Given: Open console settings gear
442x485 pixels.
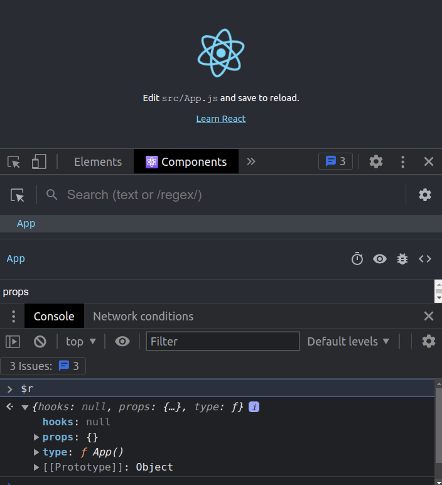Looking at the screenshot, I should click(429, 342).
